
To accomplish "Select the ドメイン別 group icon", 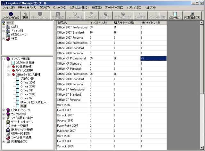I will [x=8, y=31].
